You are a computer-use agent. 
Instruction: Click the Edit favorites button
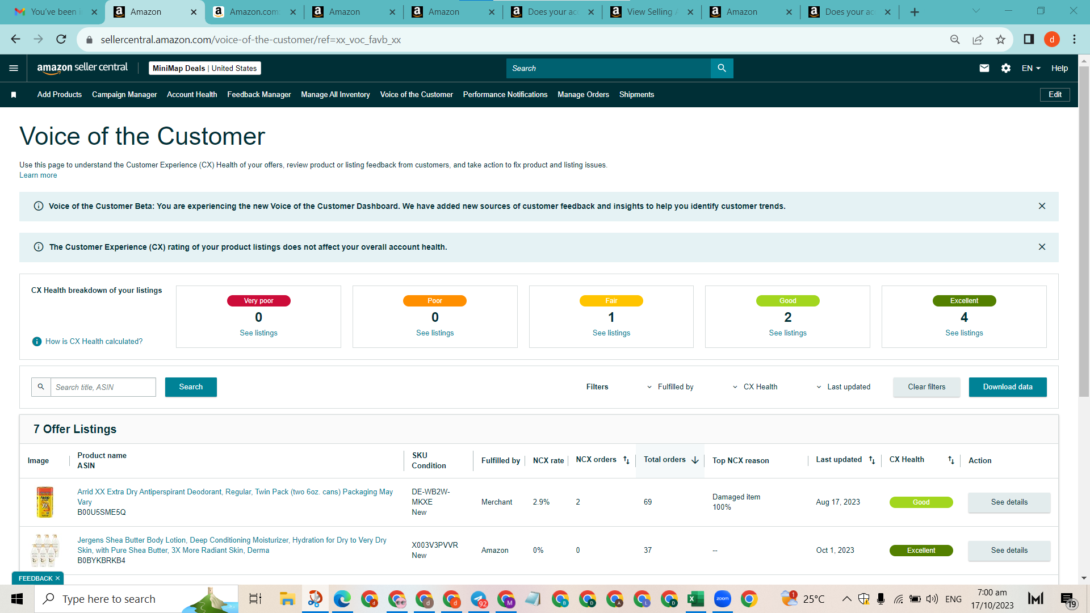tap(1055, 95)
